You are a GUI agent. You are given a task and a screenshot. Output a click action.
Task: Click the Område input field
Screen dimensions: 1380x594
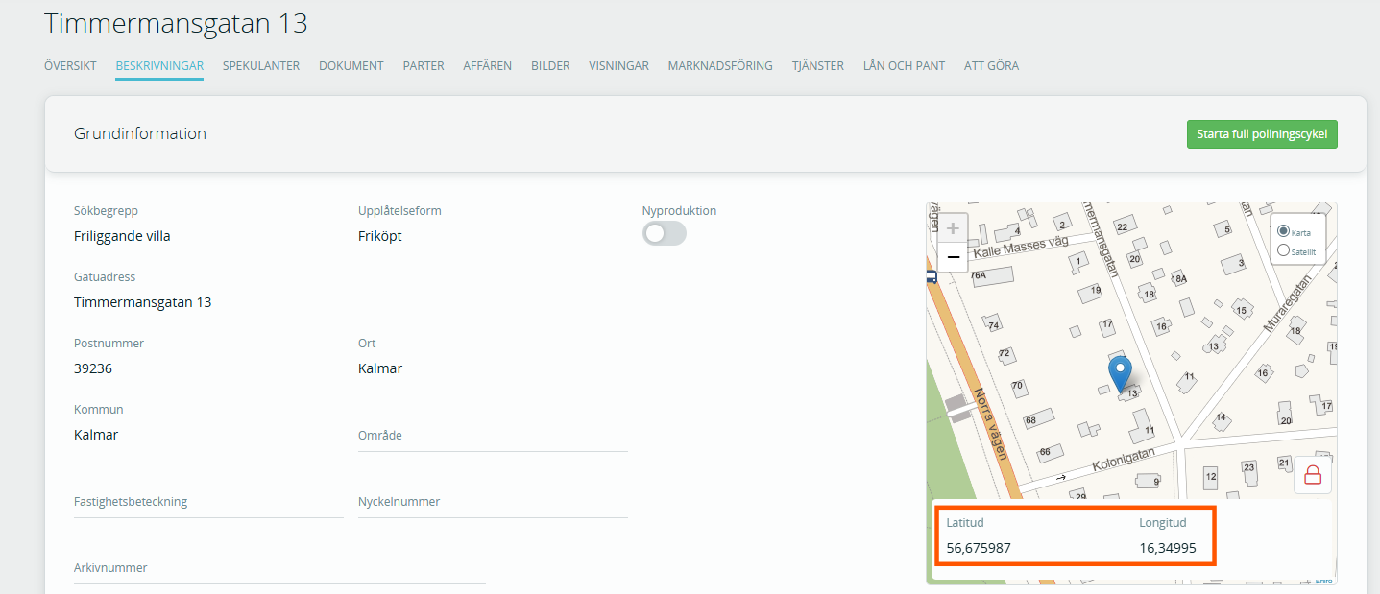click(x=493, y=436)
